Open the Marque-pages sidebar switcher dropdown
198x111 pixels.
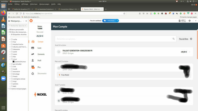(x=24, y=21)
